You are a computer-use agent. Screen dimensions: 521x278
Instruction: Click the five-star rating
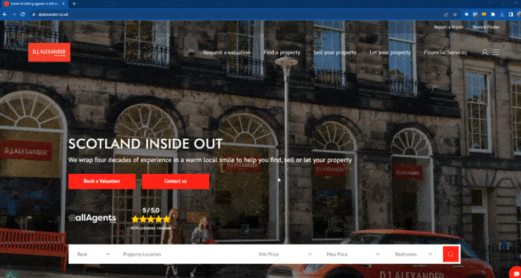point(151,219)
